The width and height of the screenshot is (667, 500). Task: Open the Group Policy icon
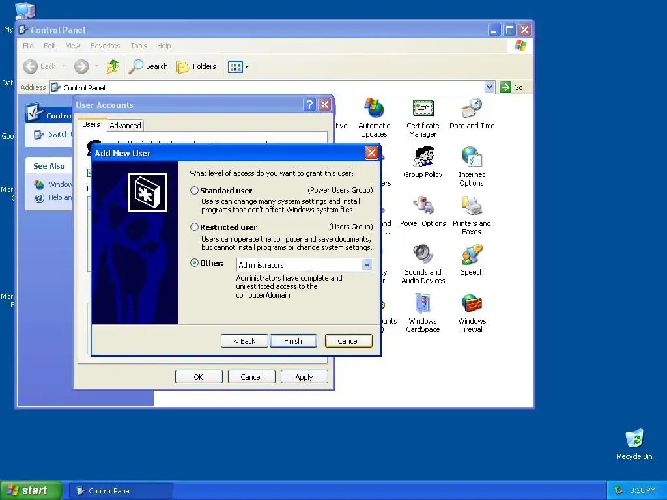[x=423, y=162]
